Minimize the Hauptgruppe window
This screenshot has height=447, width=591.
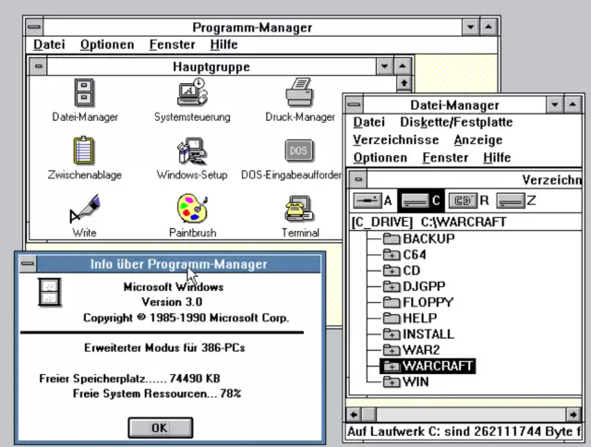(x=384, y=66)
